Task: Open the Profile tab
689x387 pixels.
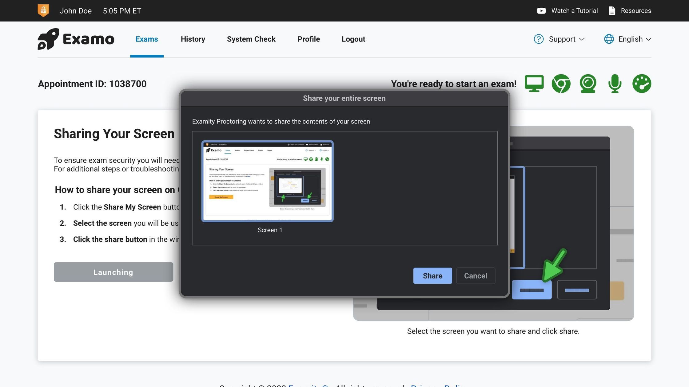Action: tap(309, 39)
